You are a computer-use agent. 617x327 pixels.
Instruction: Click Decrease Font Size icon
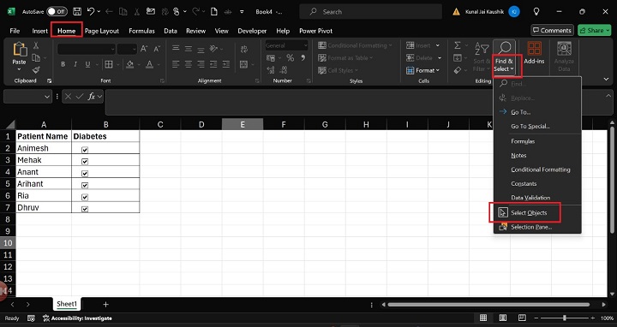(157, 49)
